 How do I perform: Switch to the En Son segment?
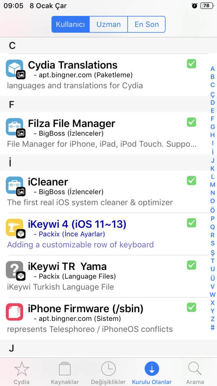point(146,25)
